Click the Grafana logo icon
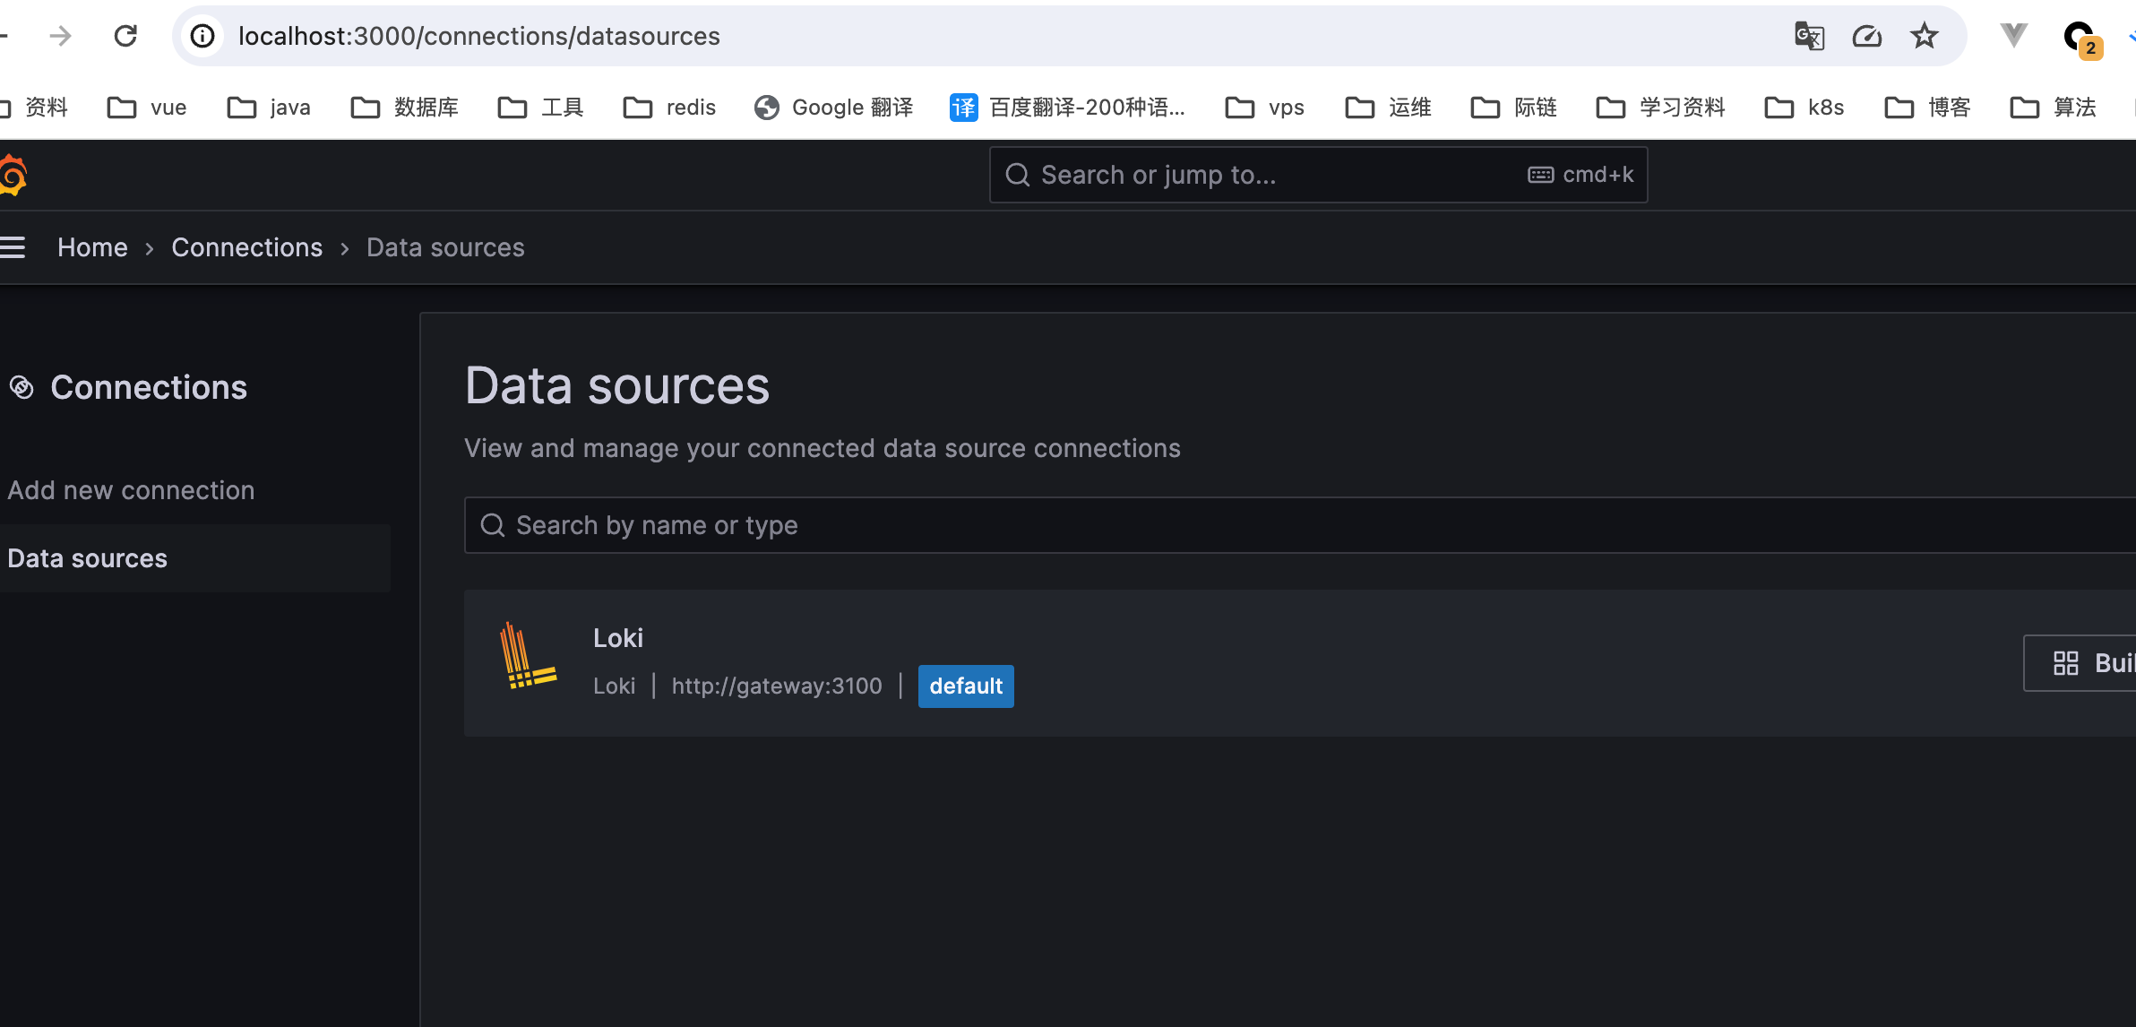 click(x=13, y=175)
